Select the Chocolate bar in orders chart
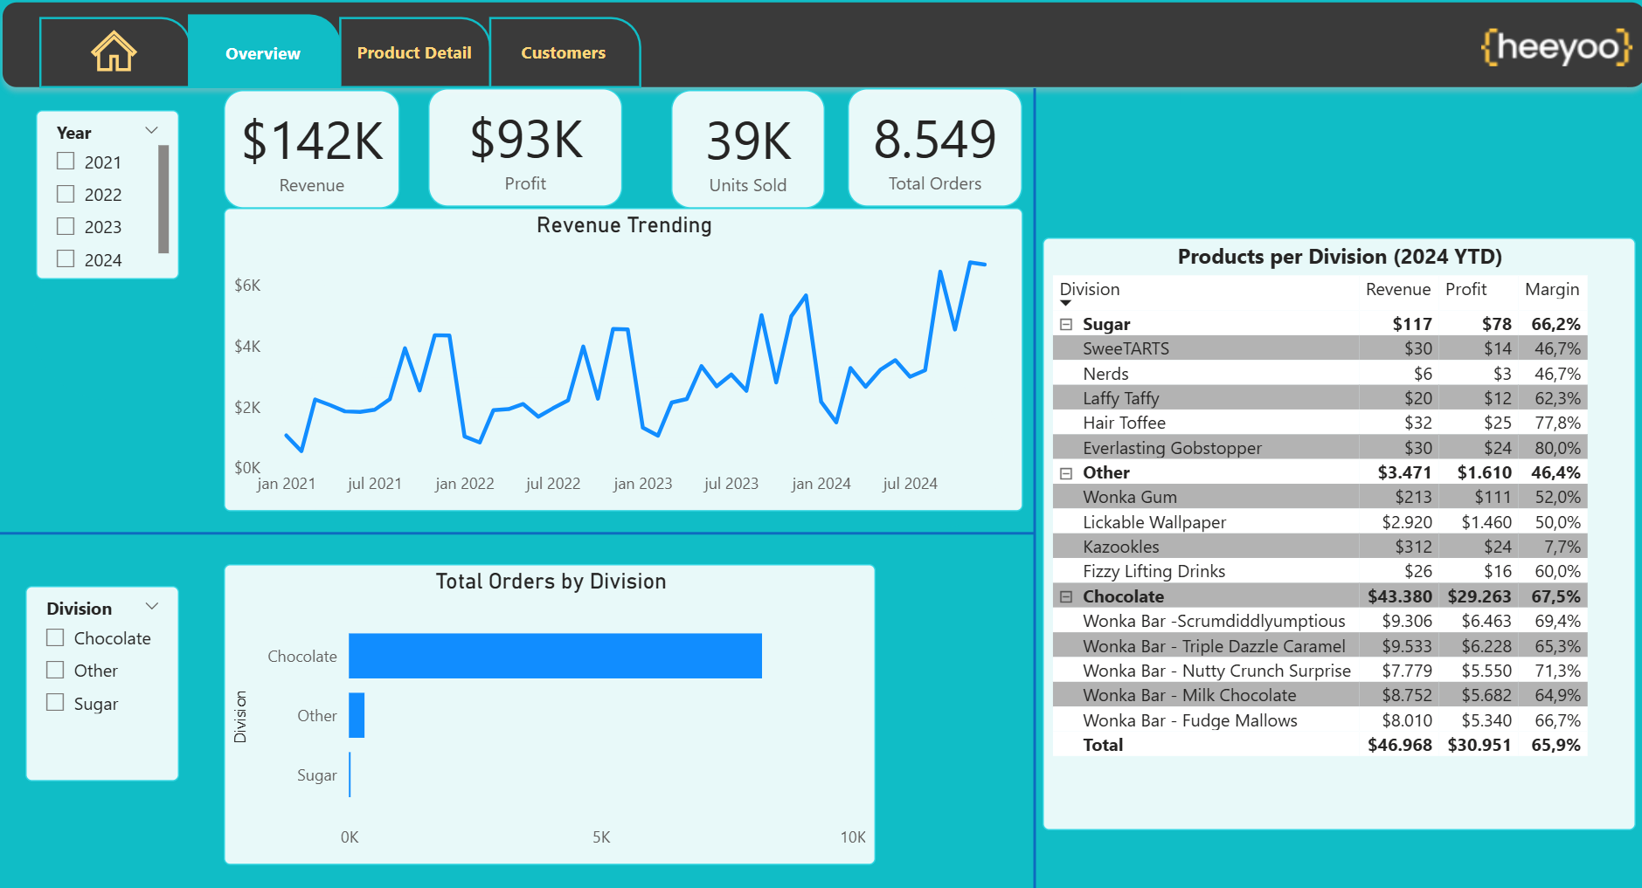 (555, 656)
